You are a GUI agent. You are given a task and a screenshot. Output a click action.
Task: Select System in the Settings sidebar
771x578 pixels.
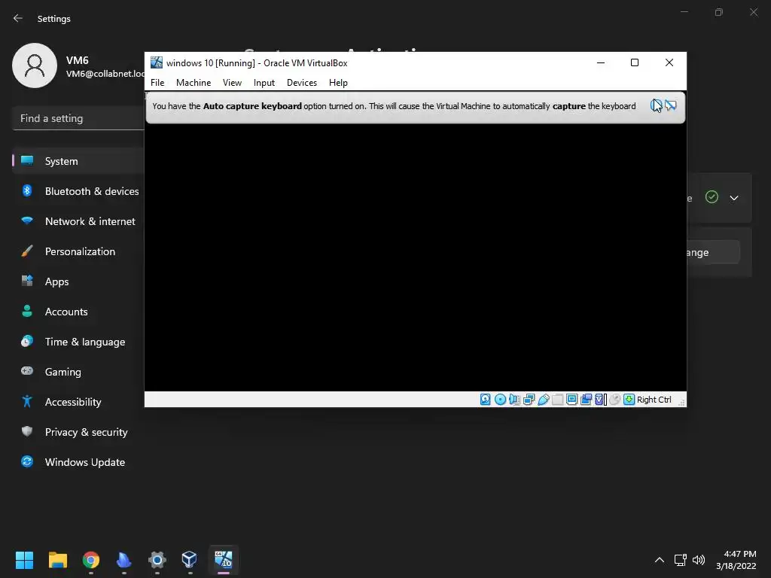78,161
